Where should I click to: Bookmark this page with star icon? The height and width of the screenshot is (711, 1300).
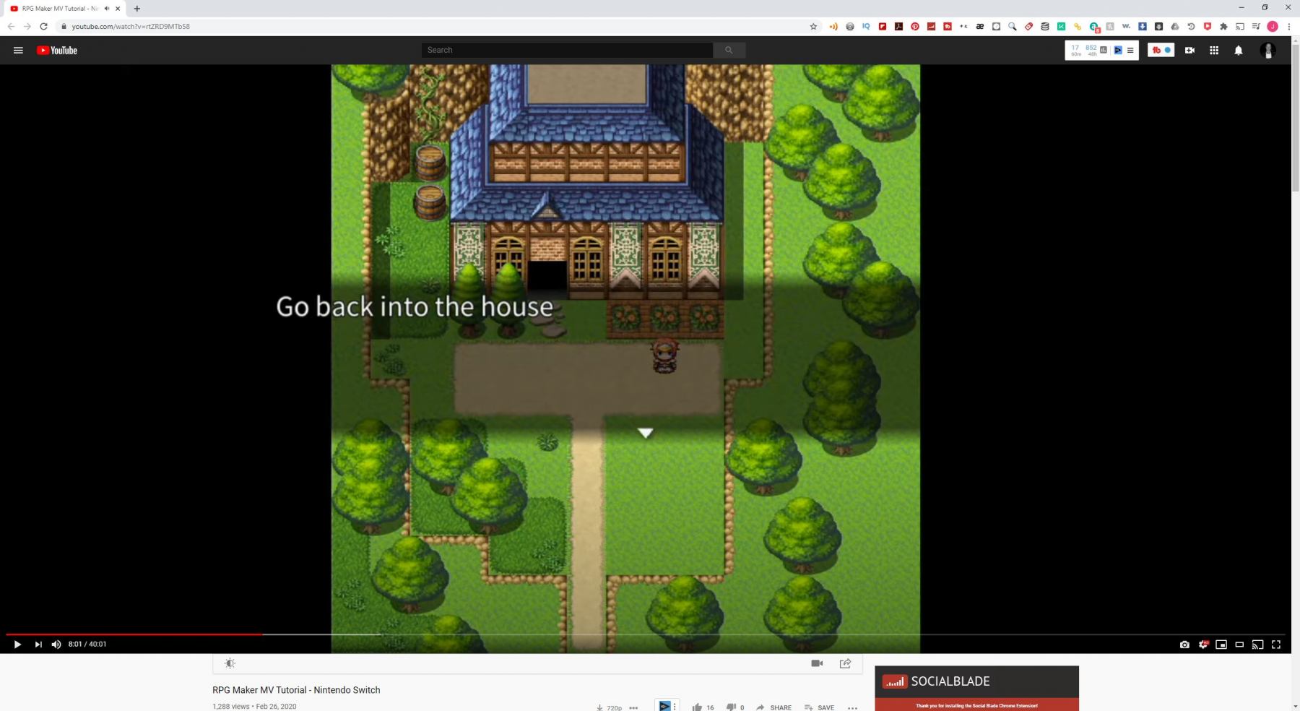point(813,27)
